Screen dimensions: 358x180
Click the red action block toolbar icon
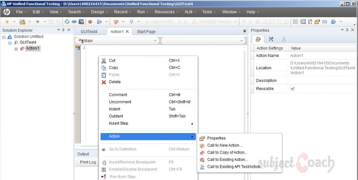(x=116, y=22)
